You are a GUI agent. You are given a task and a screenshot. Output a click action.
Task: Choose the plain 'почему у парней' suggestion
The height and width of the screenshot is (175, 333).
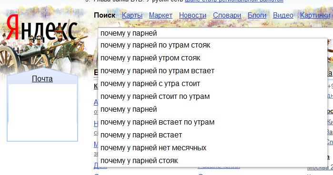pos(212,109)
